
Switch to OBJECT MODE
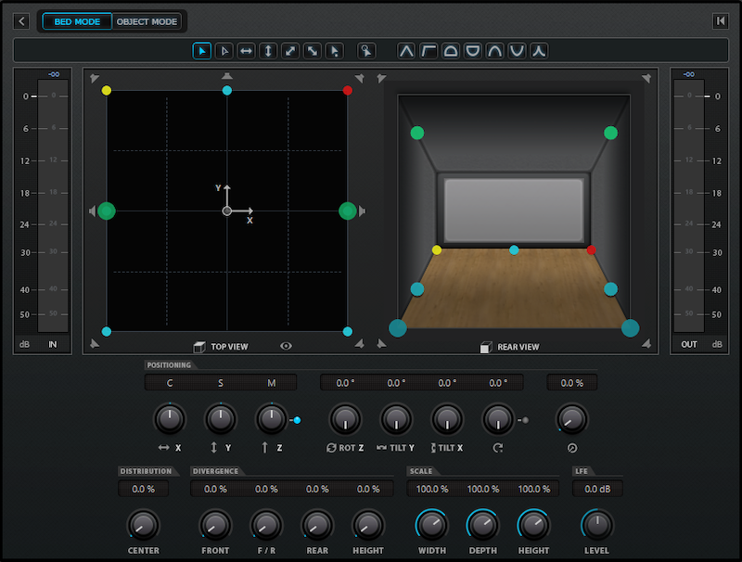[x=147, y=20]
